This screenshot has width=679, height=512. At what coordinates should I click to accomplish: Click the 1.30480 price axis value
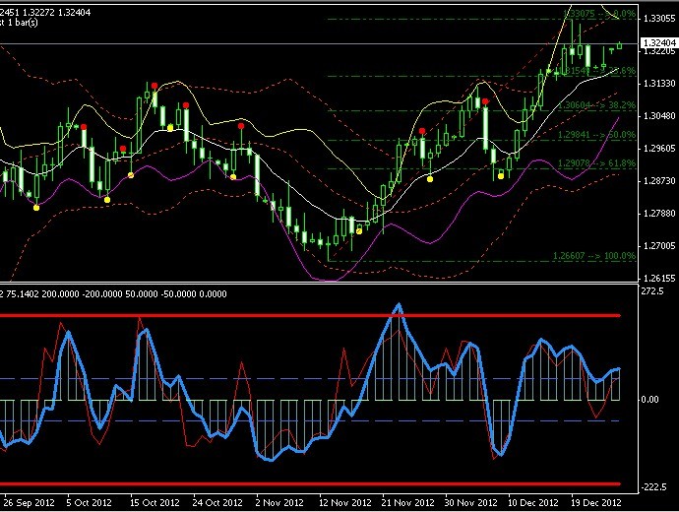659,115
